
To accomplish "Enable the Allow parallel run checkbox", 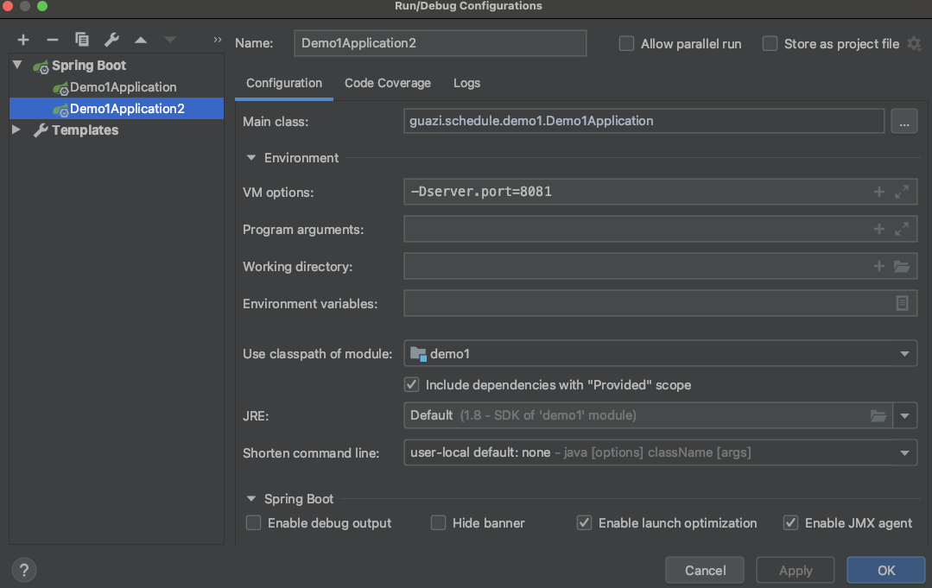I will [625, 43].
